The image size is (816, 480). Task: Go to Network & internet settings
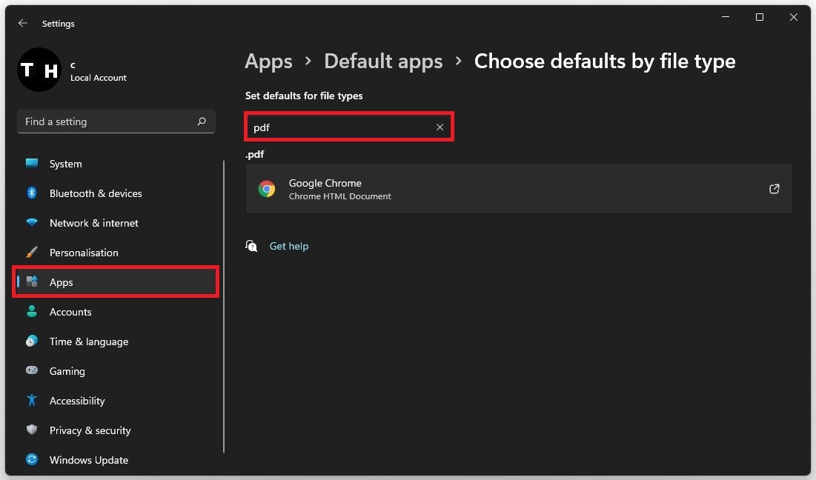point(93,223)
